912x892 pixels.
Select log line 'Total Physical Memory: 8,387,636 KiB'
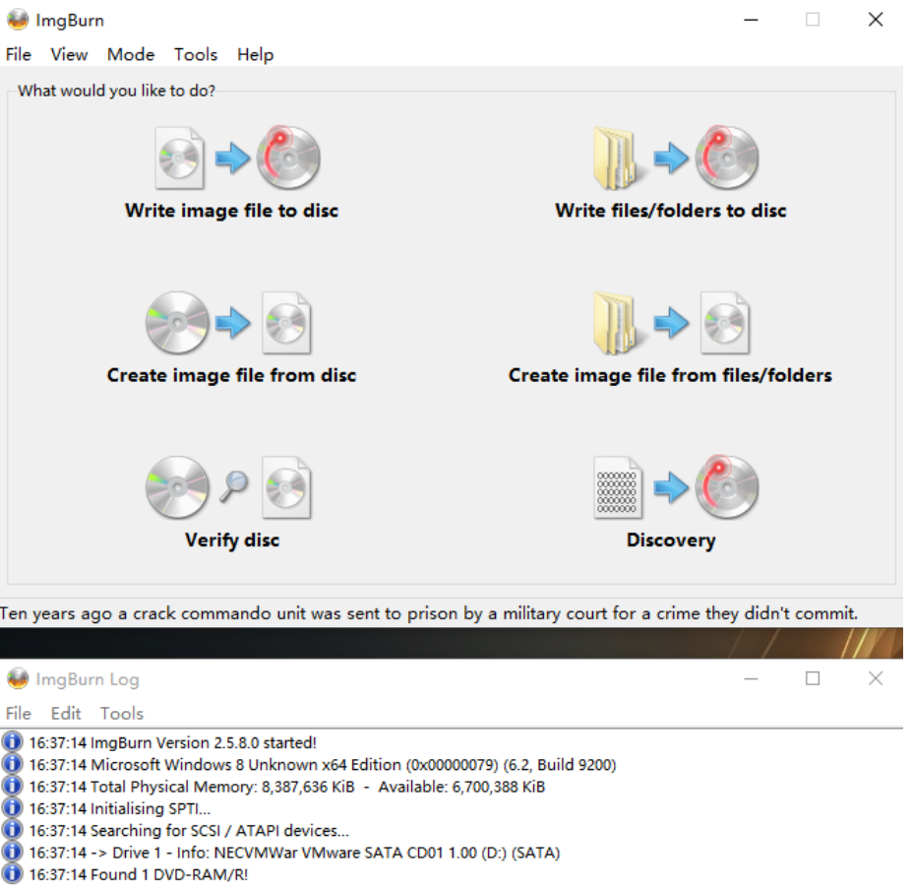click(x=286, y=787)
